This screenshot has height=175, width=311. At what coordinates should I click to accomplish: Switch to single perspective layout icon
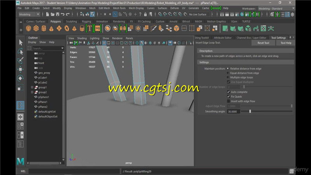(x=21, y=117)
